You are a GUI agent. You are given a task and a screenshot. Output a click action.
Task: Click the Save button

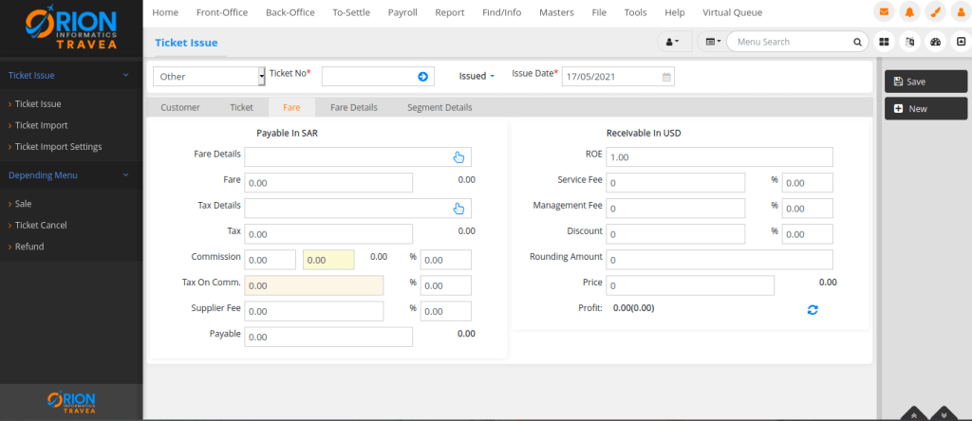(925, 82)
